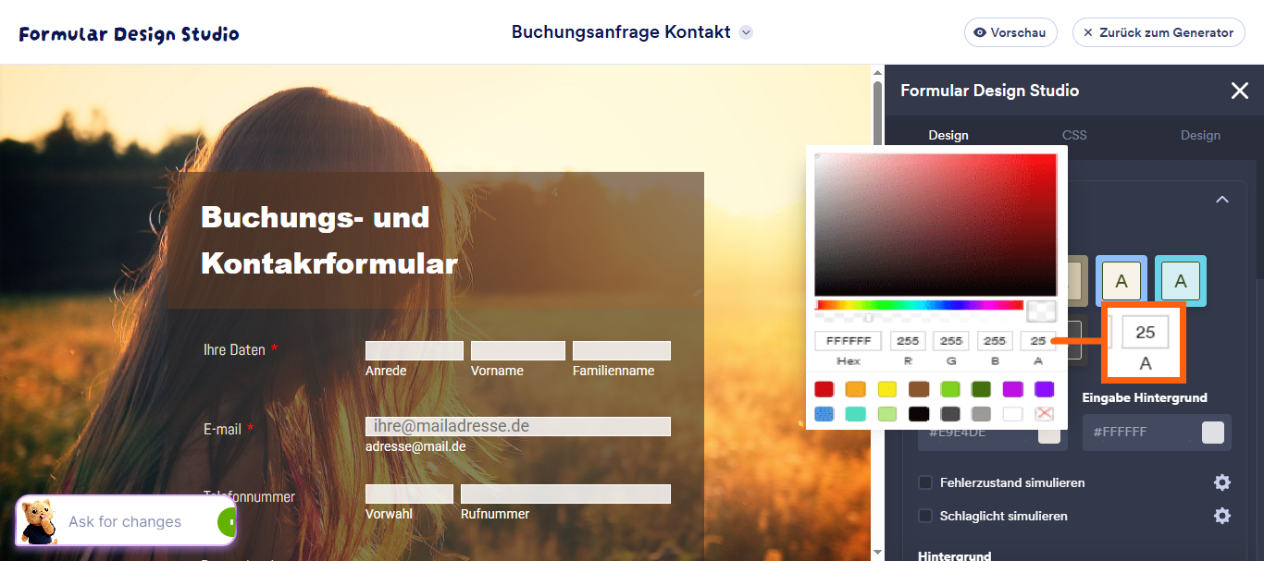Click the green Ask for changes send button
The width and height of the screenshot is (1264, 561).
(227, 521)
